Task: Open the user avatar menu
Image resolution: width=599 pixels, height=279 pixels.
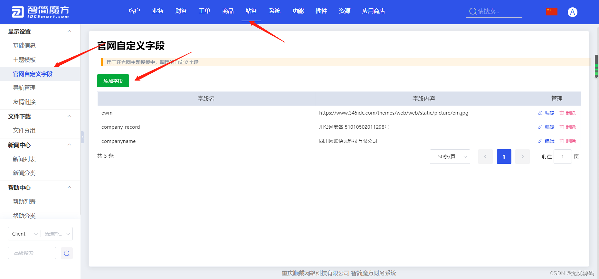Action: pyautogui.click(x=572, y=12)
